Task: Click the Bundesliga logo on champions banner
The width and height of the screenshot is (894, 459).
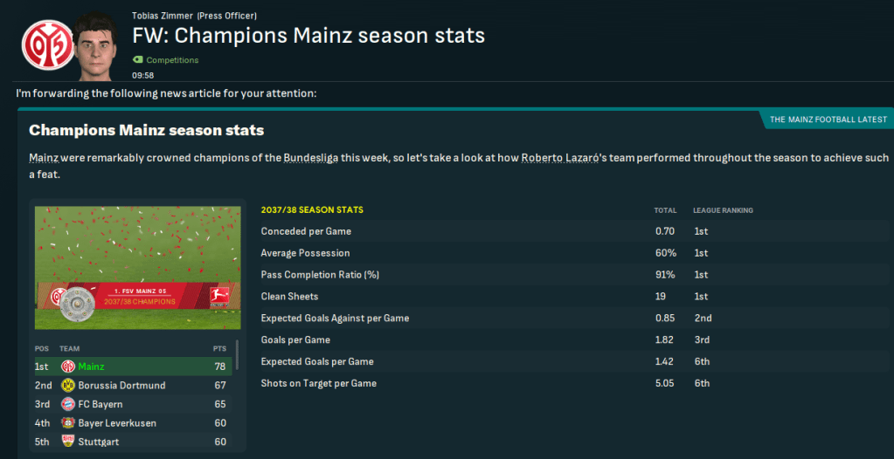Action: click(218, 296)
